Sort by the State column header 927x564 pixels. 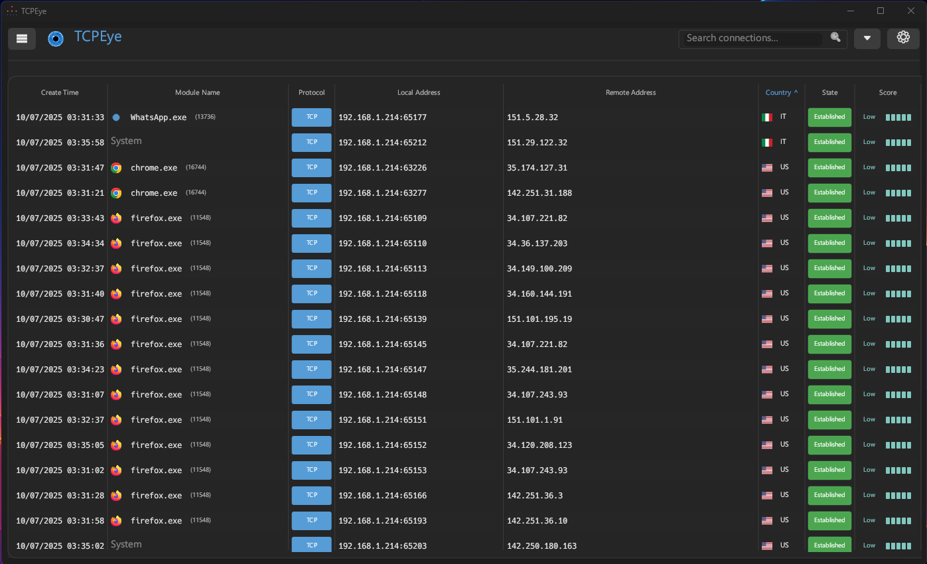829,93
